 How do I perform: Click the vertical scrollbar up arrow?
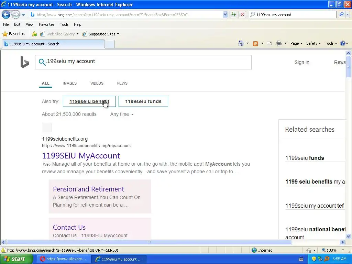pos(349,53)
